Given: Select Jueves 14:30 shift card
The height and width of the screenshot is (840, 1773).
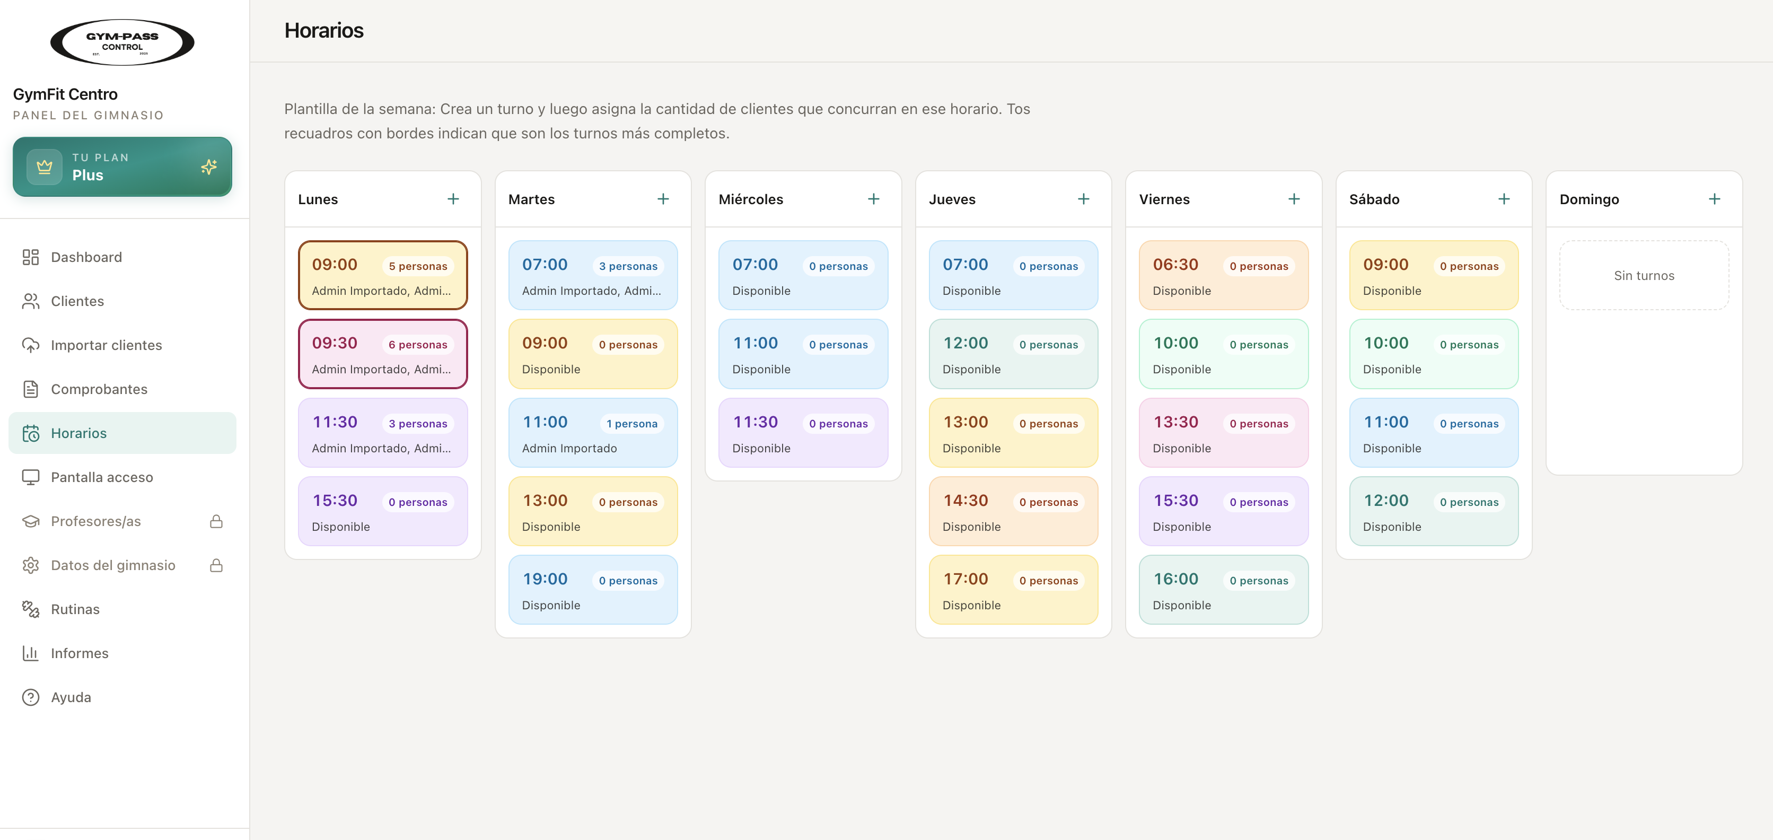Looking at the screenshot, I should 1013,512.
